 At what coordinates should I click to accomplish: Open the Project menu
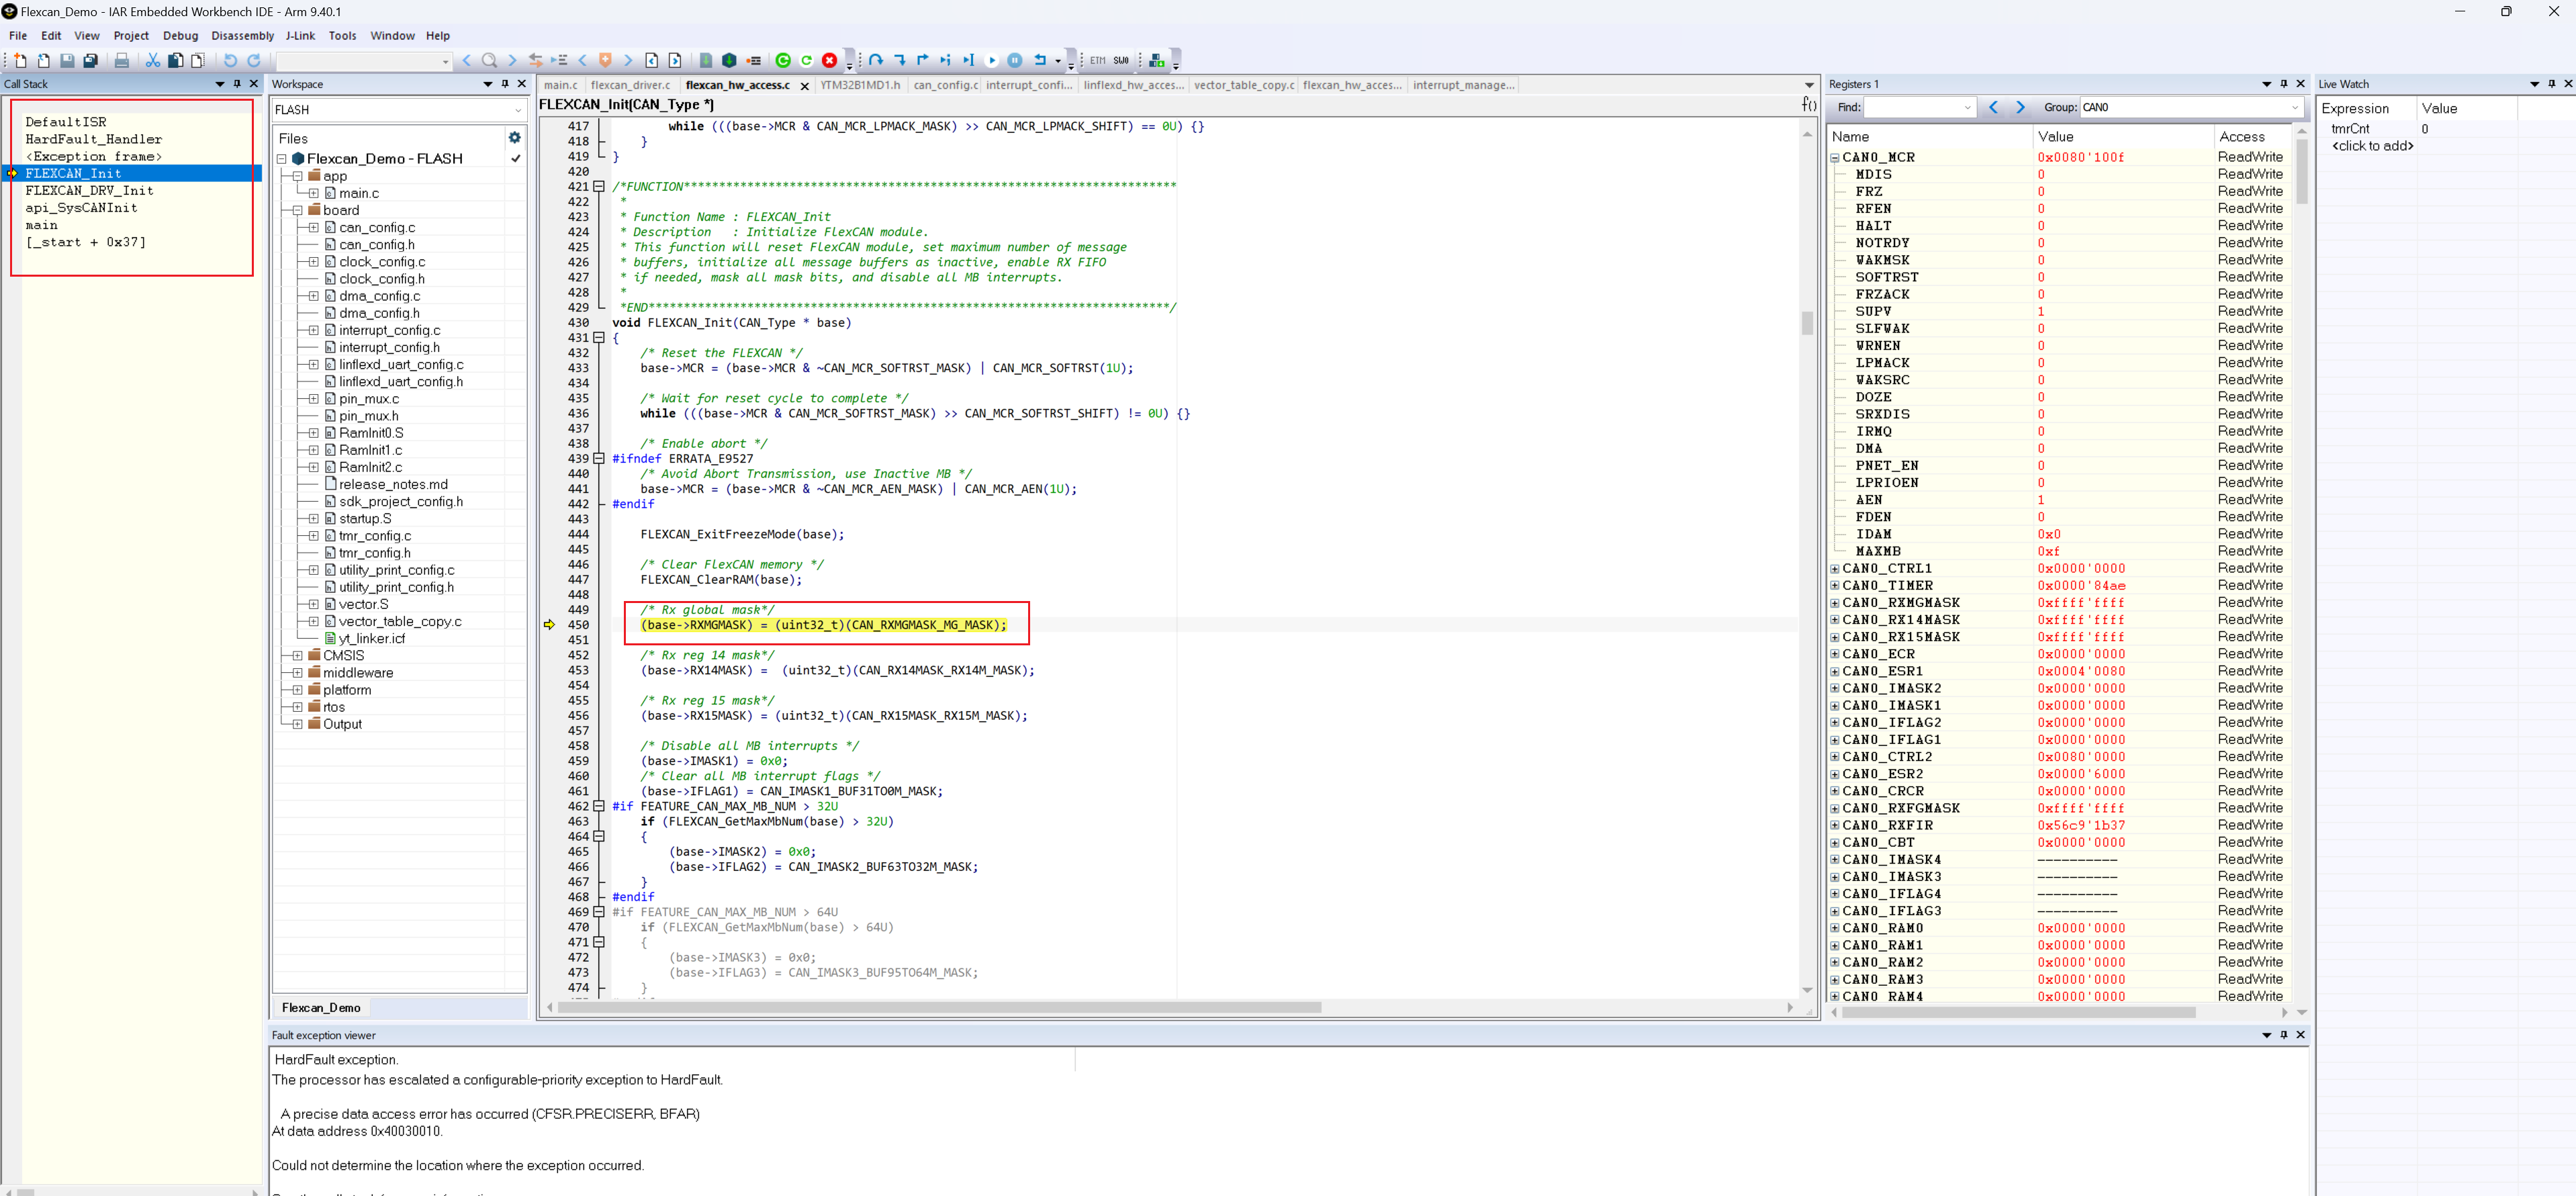[x=131, y=36]
